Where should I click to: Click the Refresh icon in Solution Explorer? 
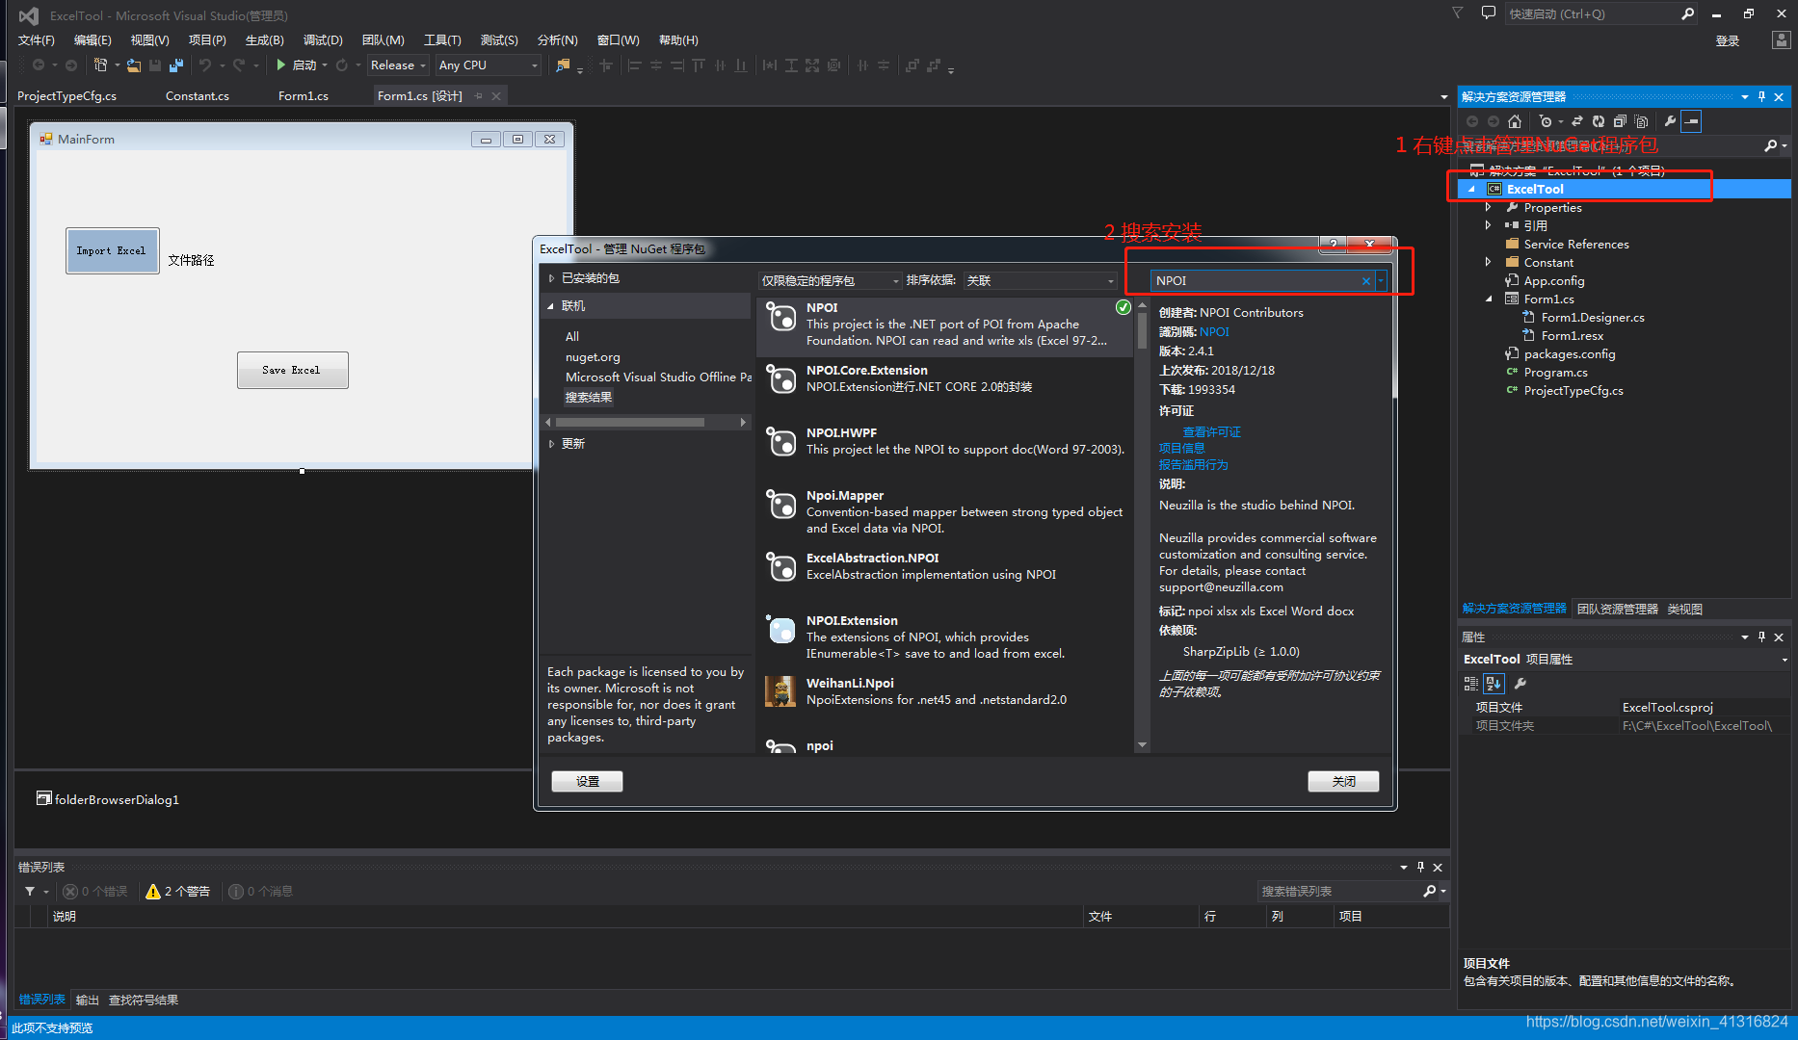(1599, 121)
